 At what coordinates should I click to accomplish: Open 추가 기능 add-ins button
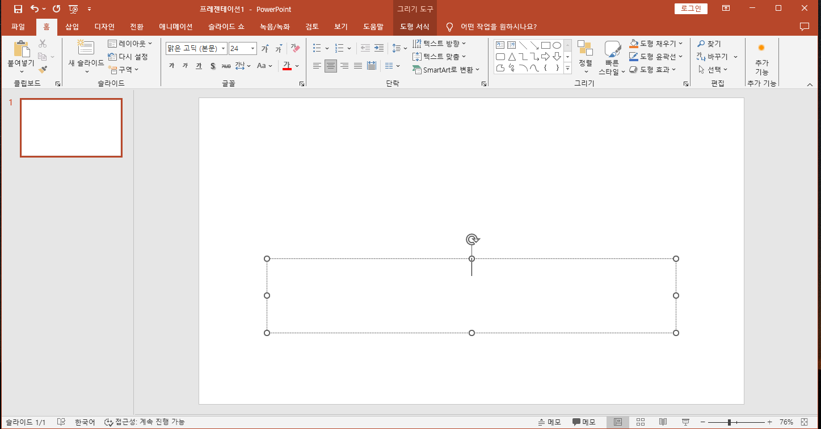coord(761,58)
